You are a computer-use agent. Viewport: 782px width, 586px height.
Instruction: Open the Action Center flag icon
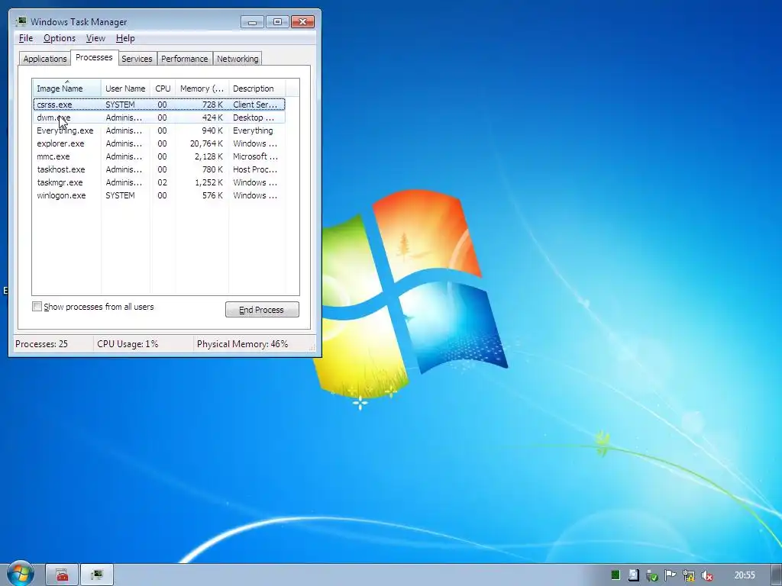tap(670, 575)
